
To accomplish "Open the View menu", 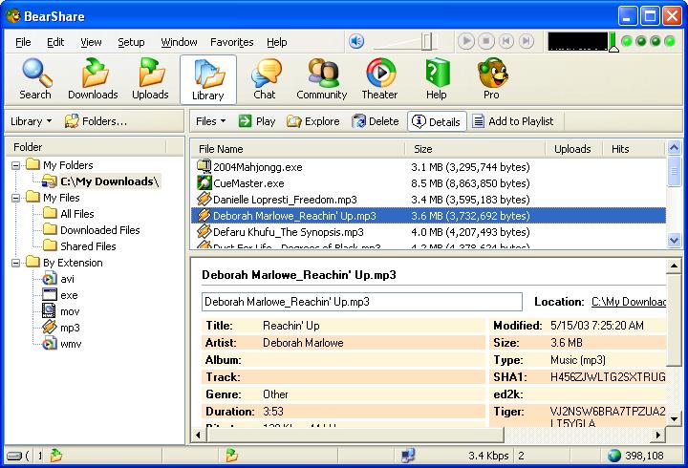I will click(x=91, y=42).
